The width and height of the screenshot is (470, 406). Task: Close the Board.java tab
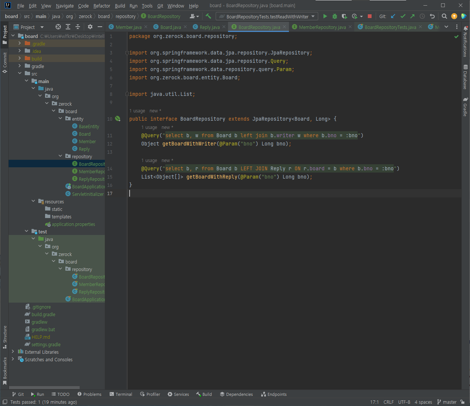coord(185,27)
